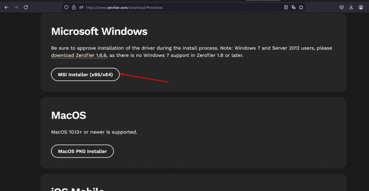This screenshot has width=369, height=191.
Task: Click the translate page icon
Action: 293,7
